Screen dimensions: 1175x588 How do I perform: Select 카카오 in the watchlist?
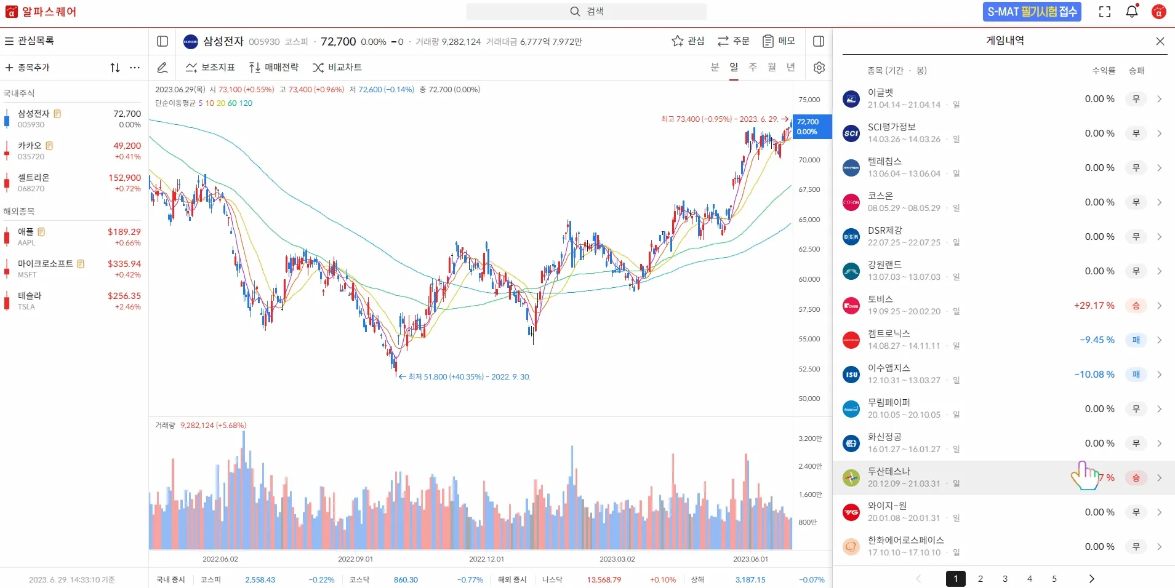click(x=74, y=151)
